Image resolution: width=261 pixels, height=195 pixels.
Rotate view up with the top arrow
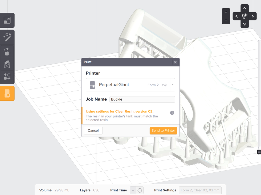244,8
